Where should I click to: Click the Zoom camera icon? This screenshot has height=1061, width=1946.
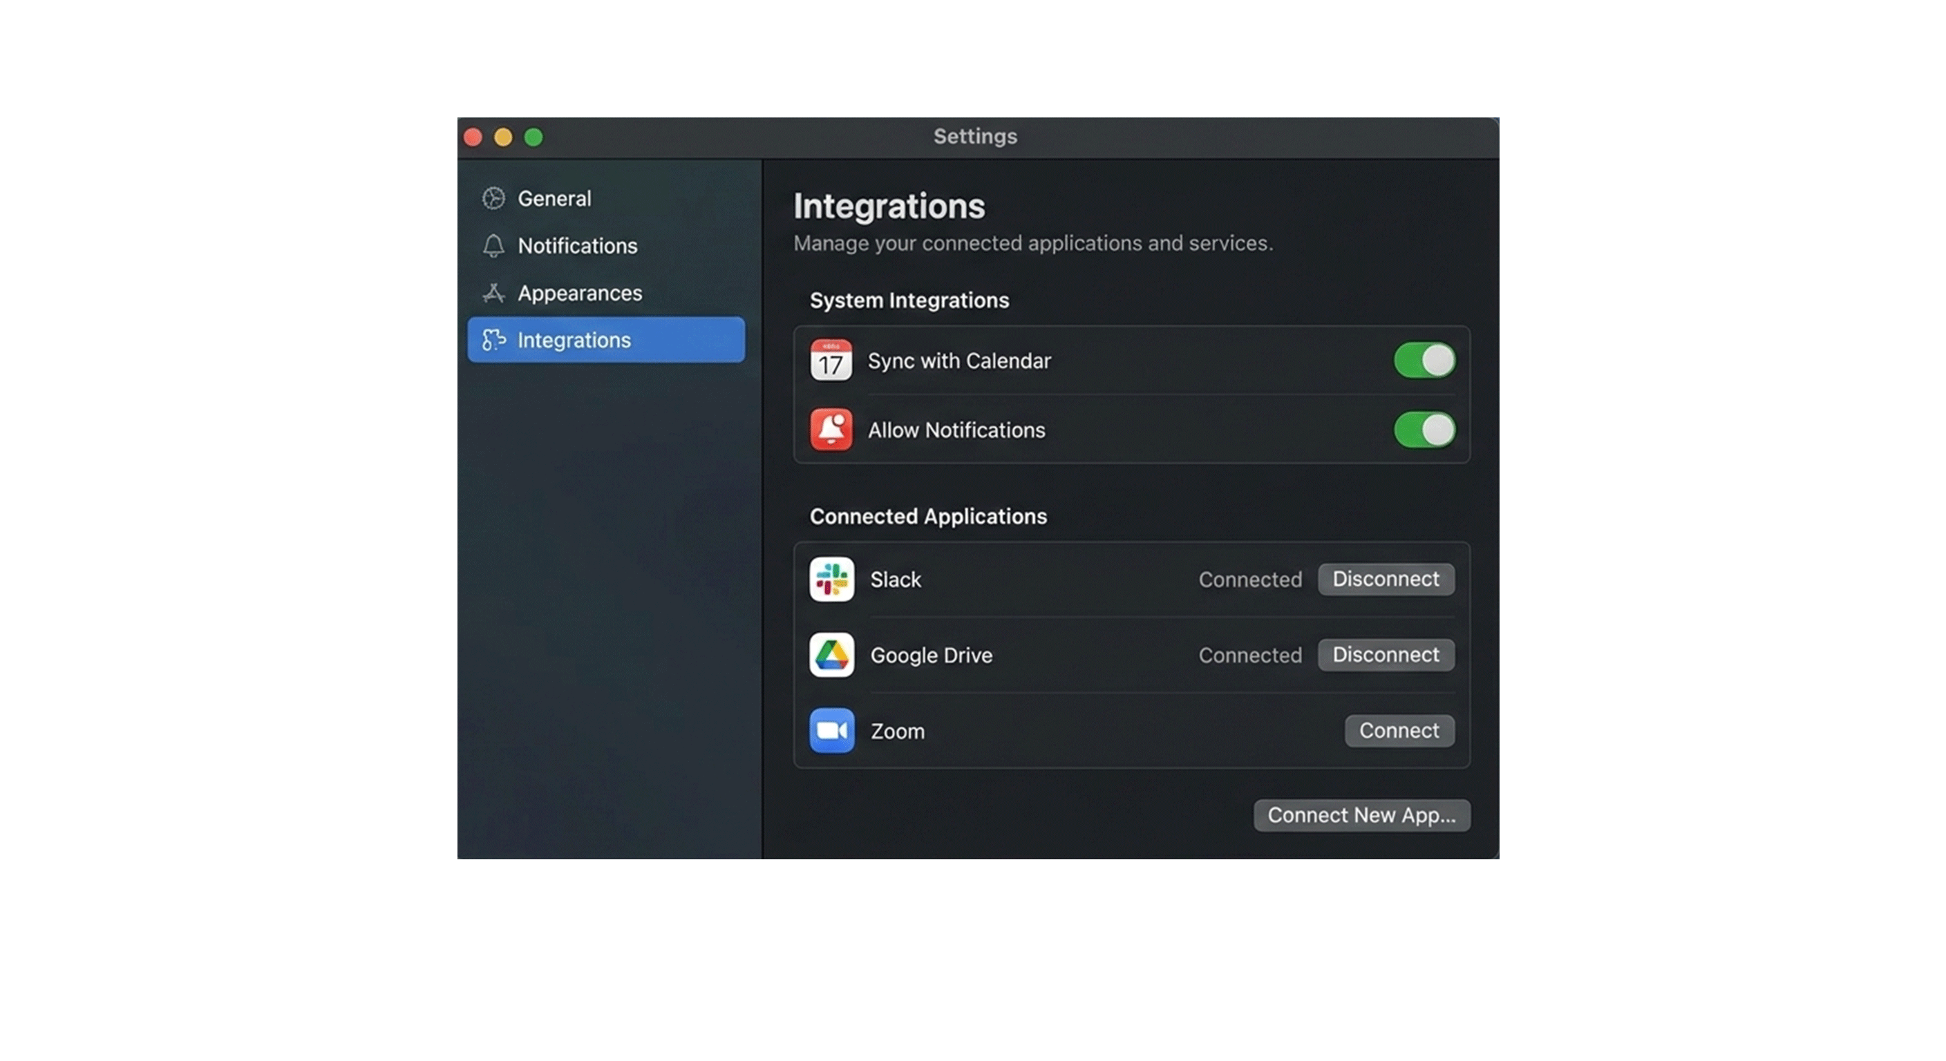831,731
